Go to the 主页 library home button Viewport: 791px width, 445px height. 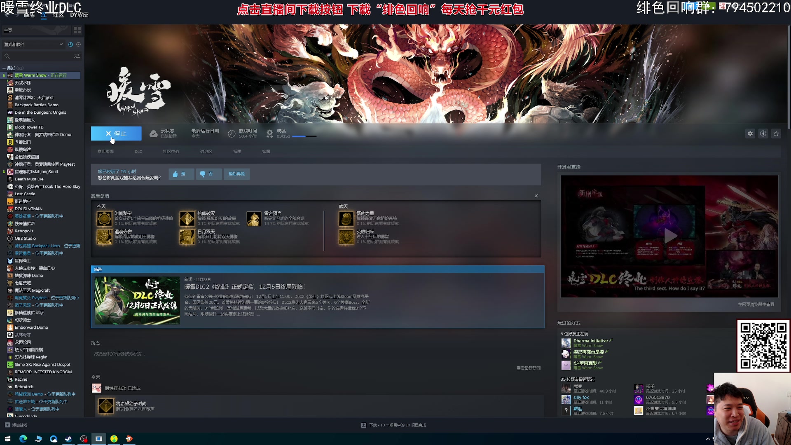click(36, 30)
